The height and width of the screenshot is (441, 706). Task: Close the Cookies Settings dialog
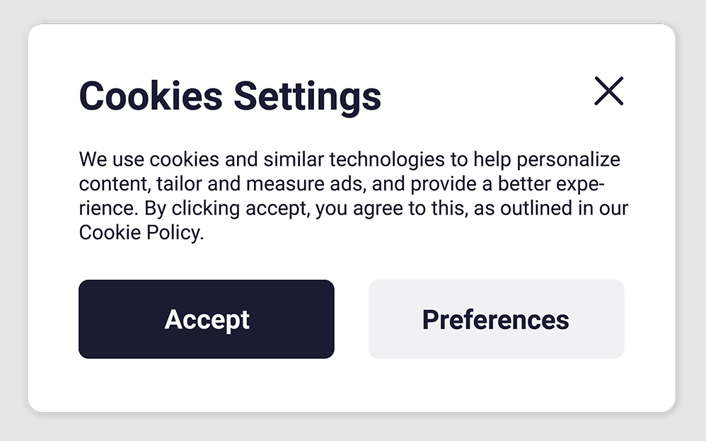[608, 91]
